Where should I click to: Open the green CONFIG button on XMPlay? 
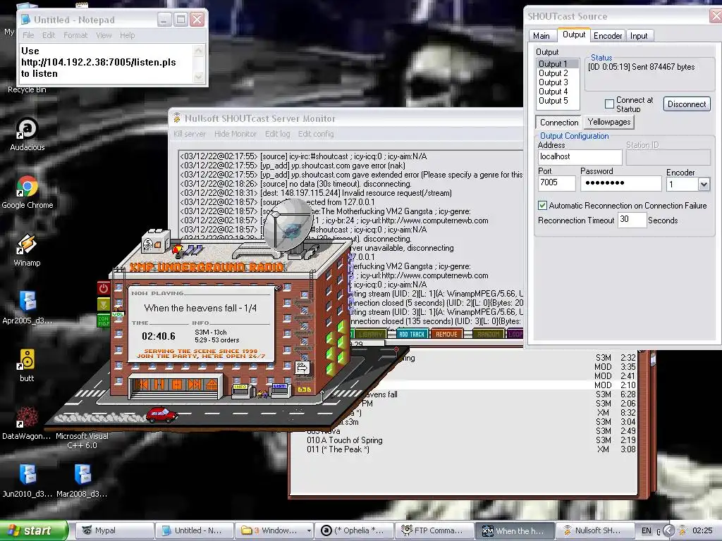(104, 321)
